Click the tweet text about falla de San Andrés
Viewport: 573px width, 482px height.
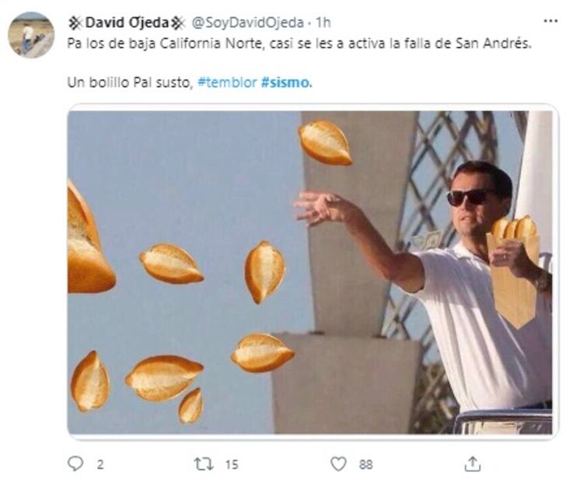(x=299, y=44)
